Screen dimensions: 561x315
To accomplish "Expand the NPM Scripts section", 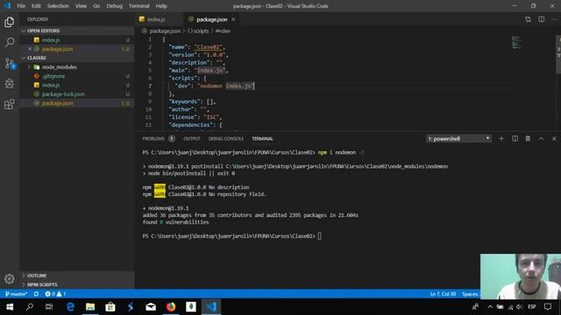I will point(77,284).
